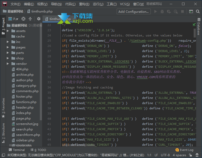Click the Z: Structure side tab
Image resolution: width=202 pixels, height=158 pixels.
click(x=3, y=133)
